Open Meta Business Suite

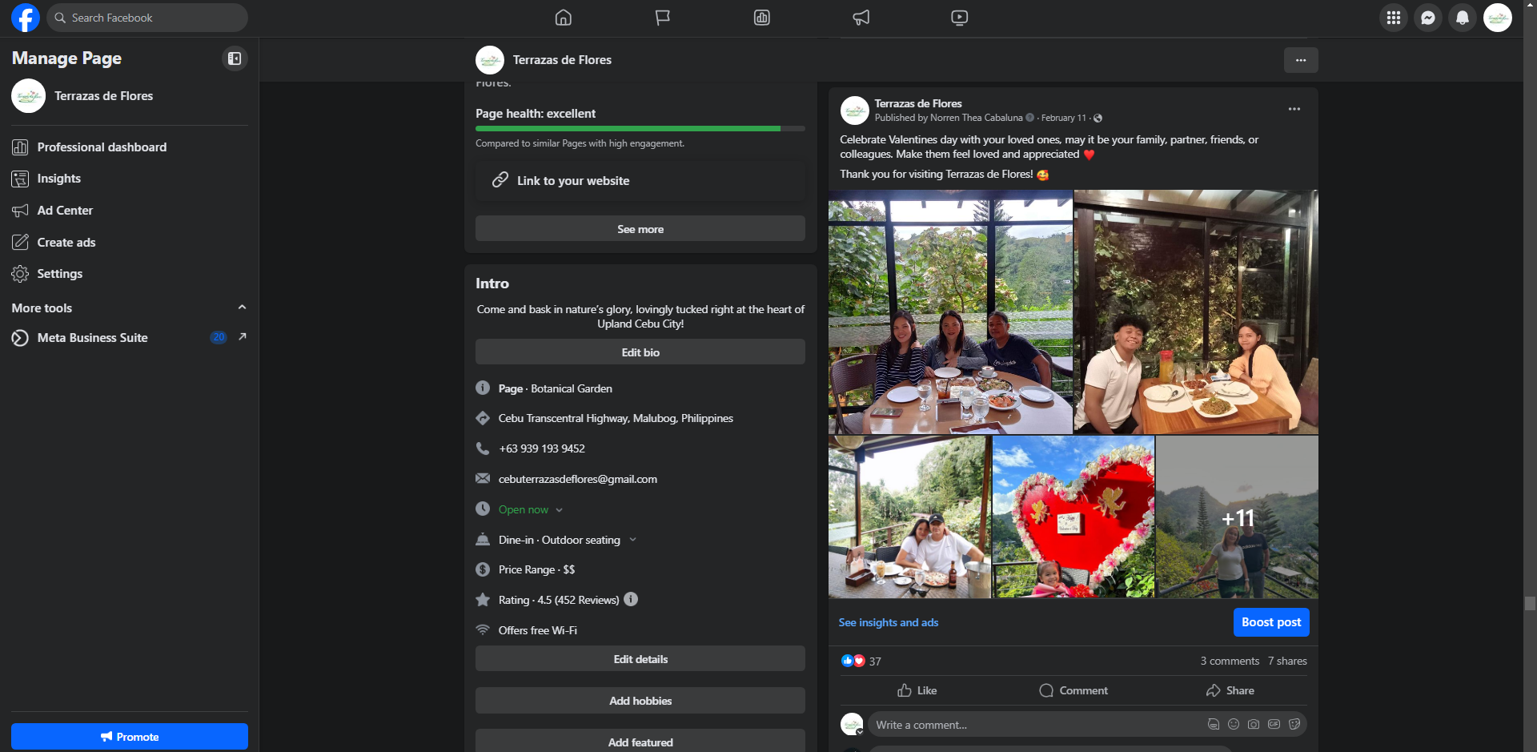pos(129,338)
